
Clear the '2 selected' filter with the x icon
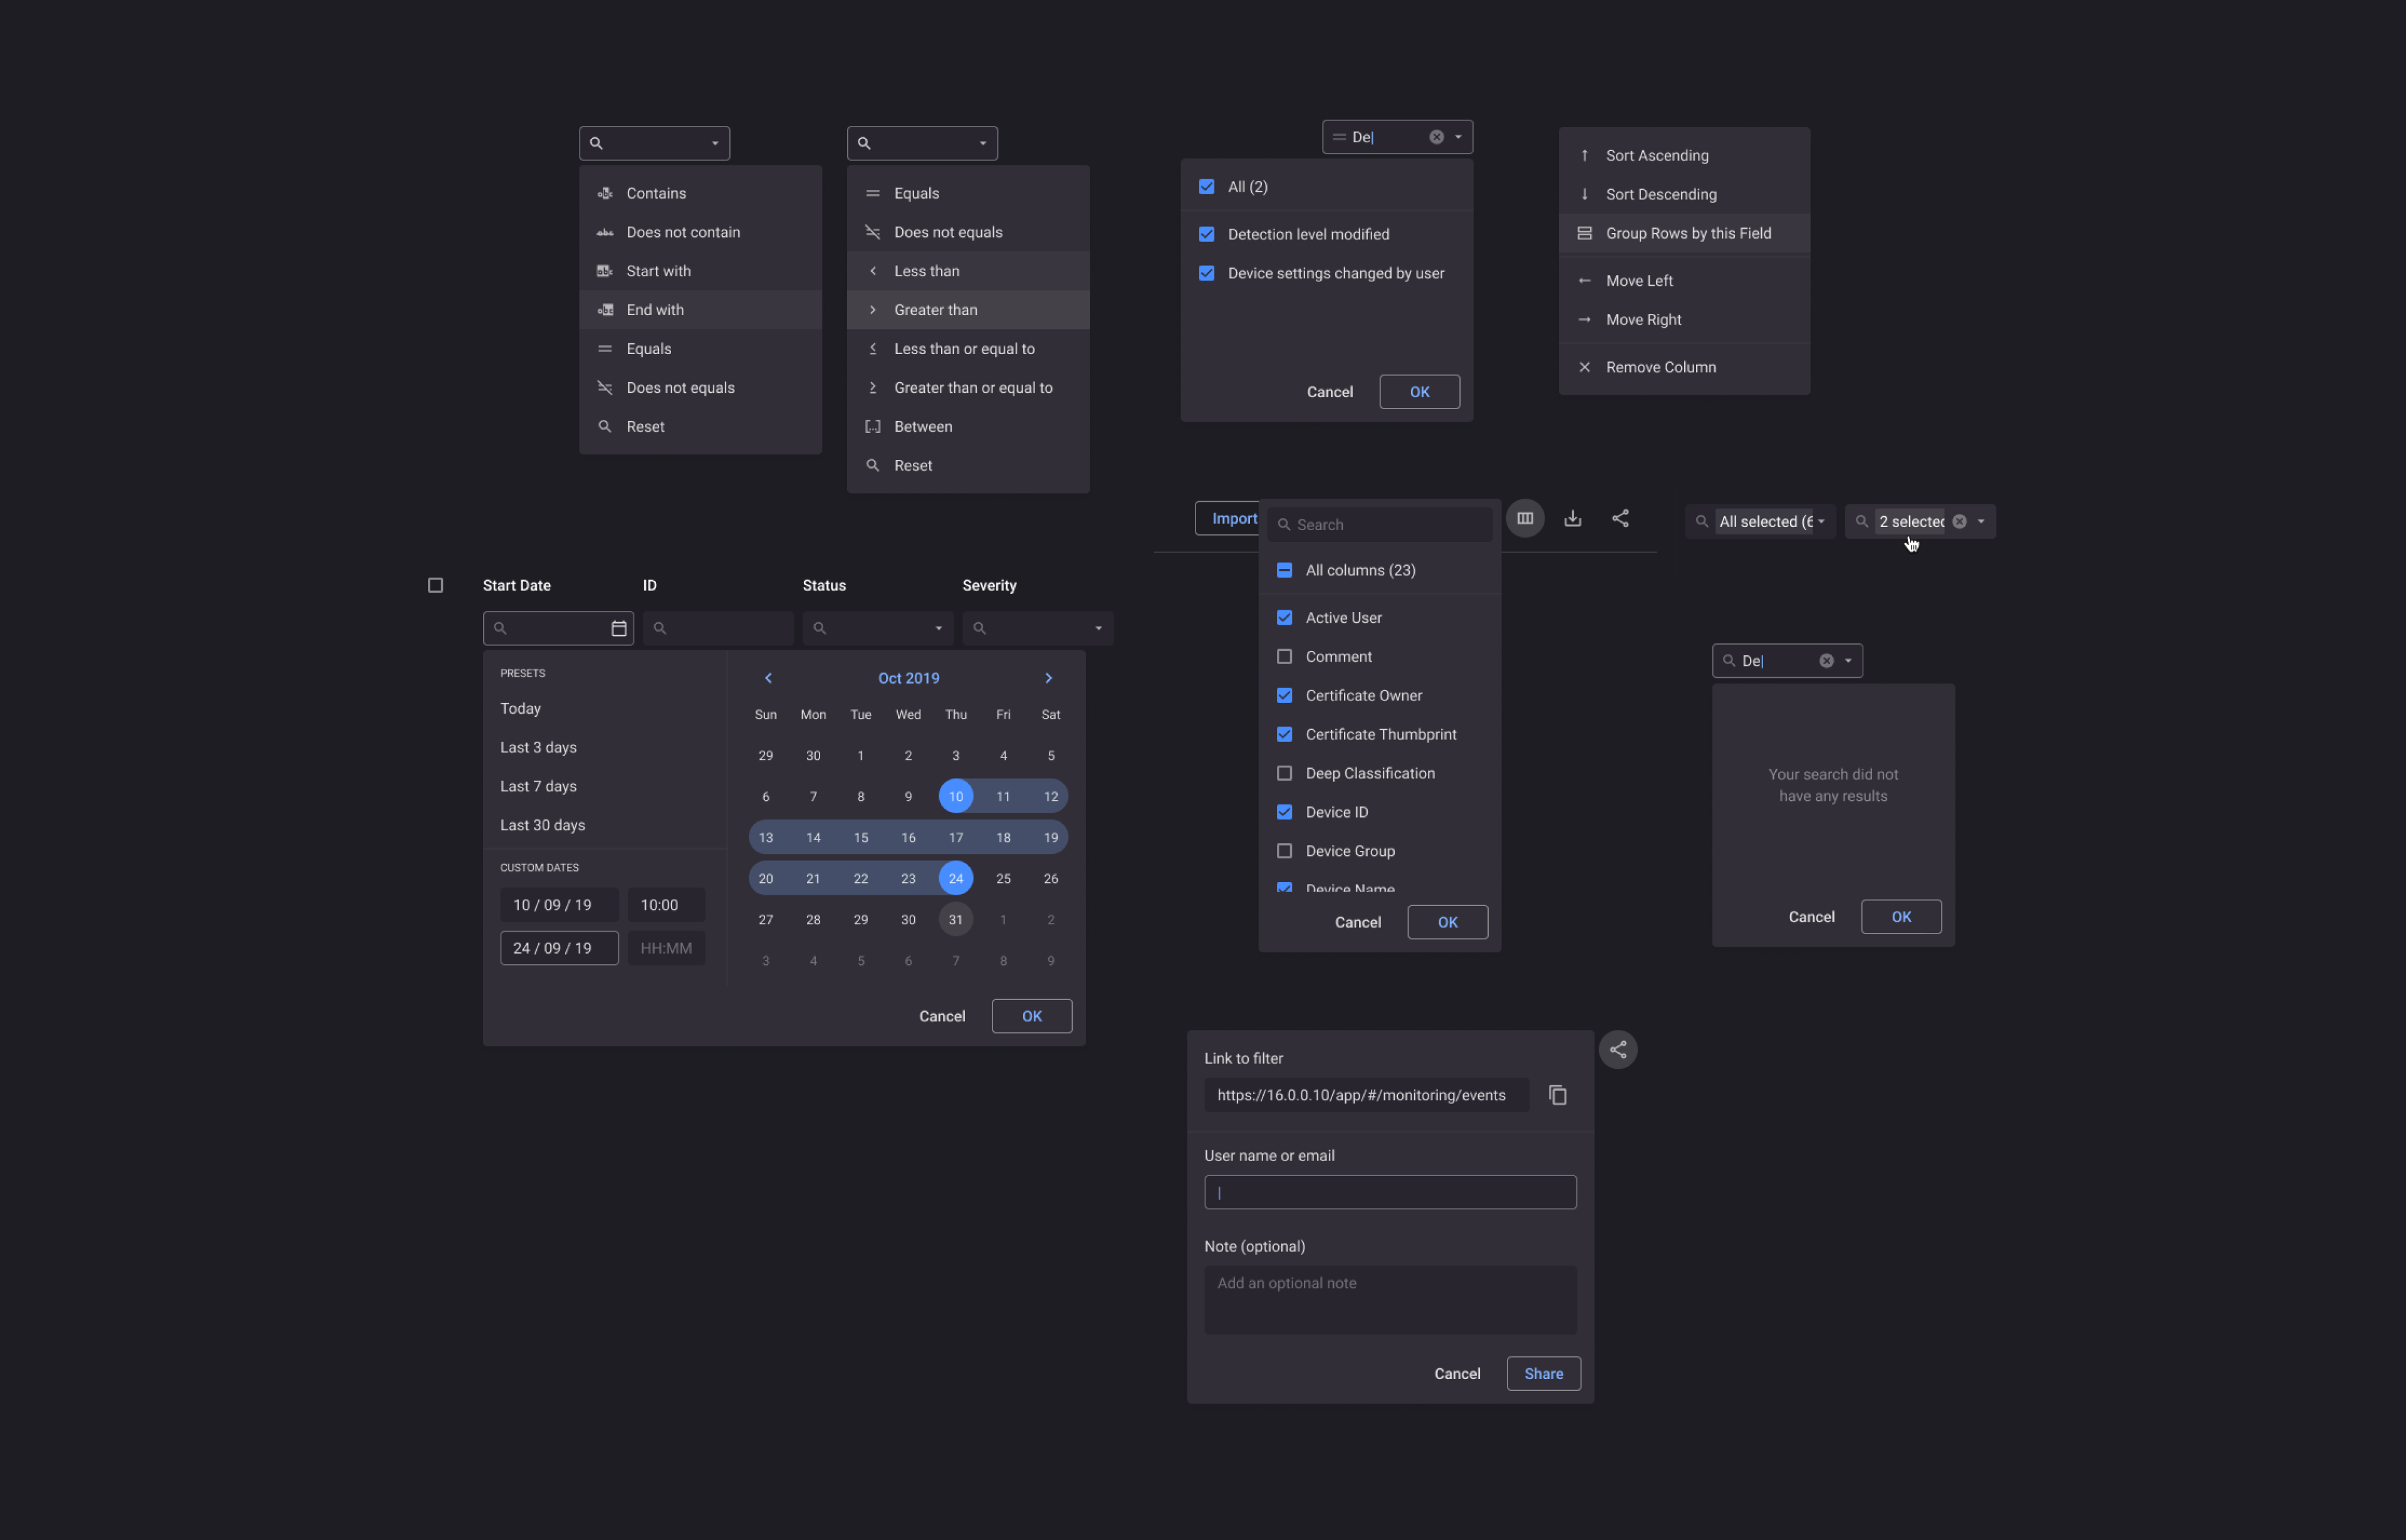[1959, 521]
